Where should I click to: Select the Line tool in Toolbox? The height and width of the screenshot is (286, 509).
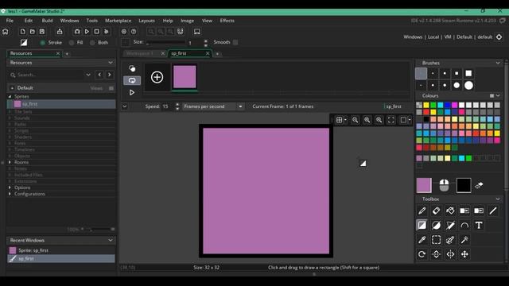(493, 211)
